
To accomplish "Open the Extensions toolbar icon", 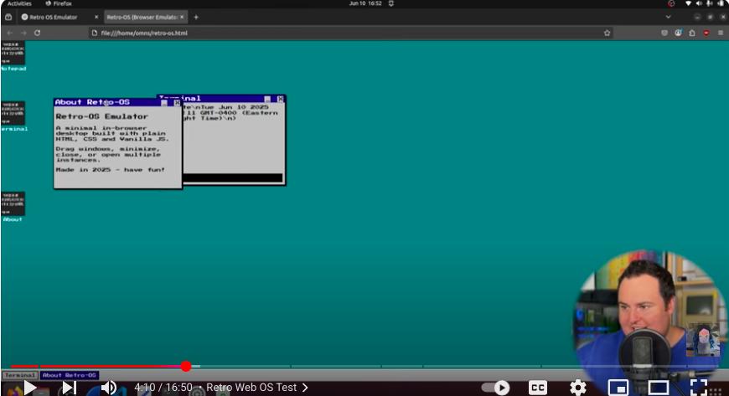I will (x=692, y=33).
